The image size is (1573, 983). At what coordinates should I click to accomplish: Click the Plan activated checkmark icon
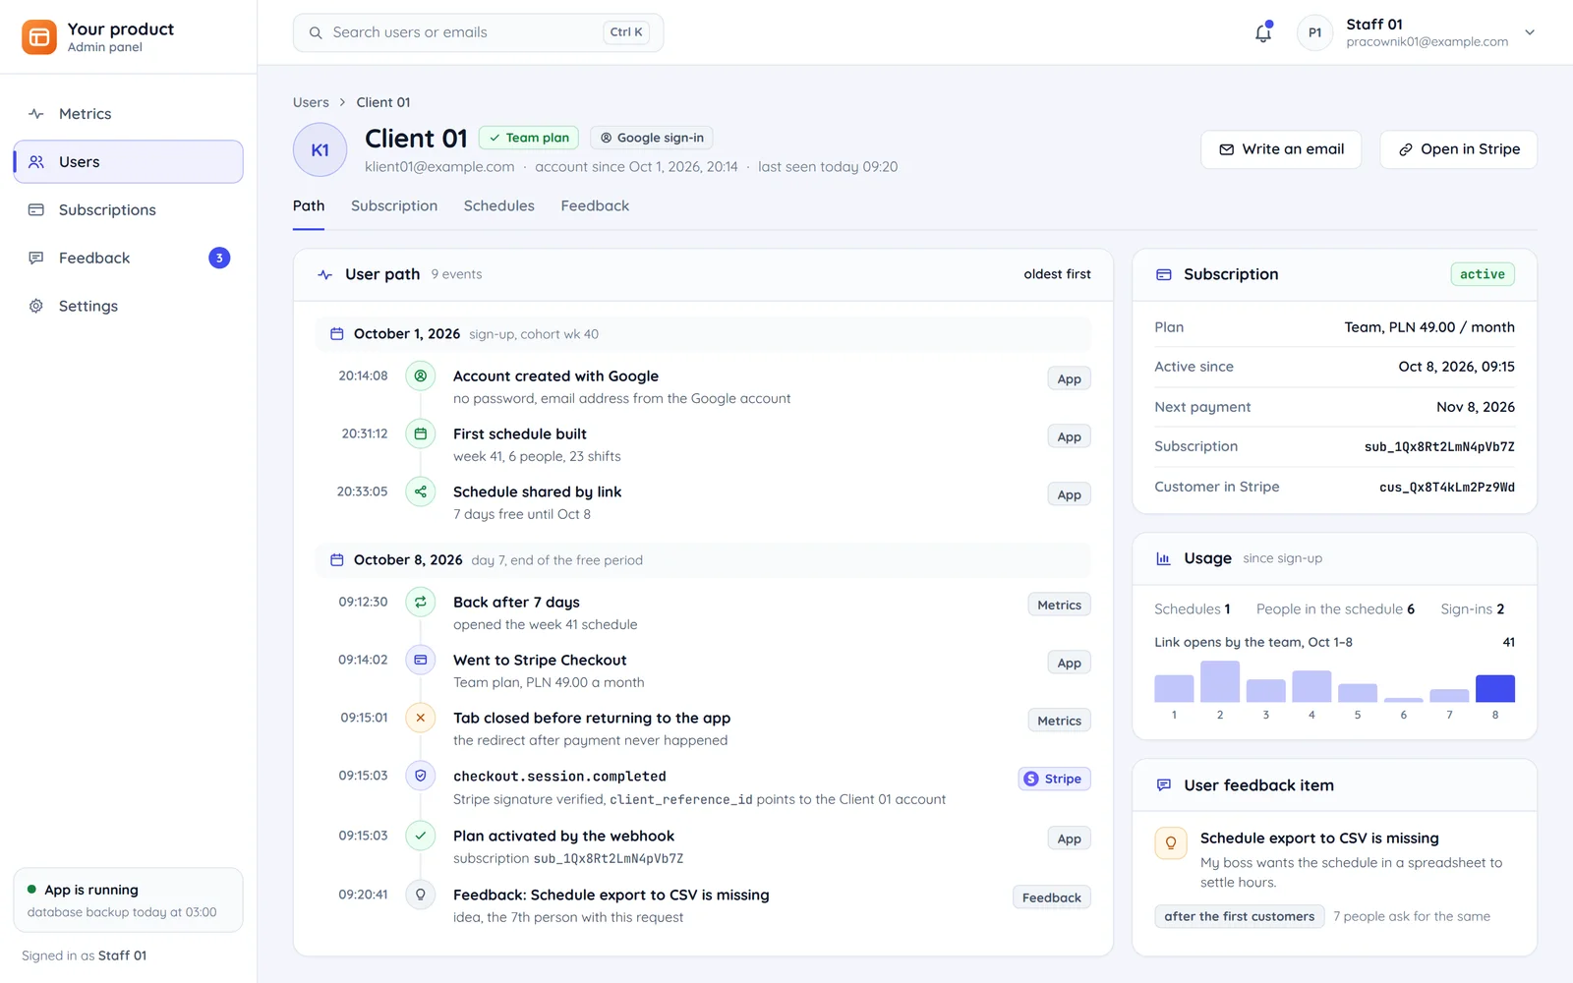click(421, 836)
